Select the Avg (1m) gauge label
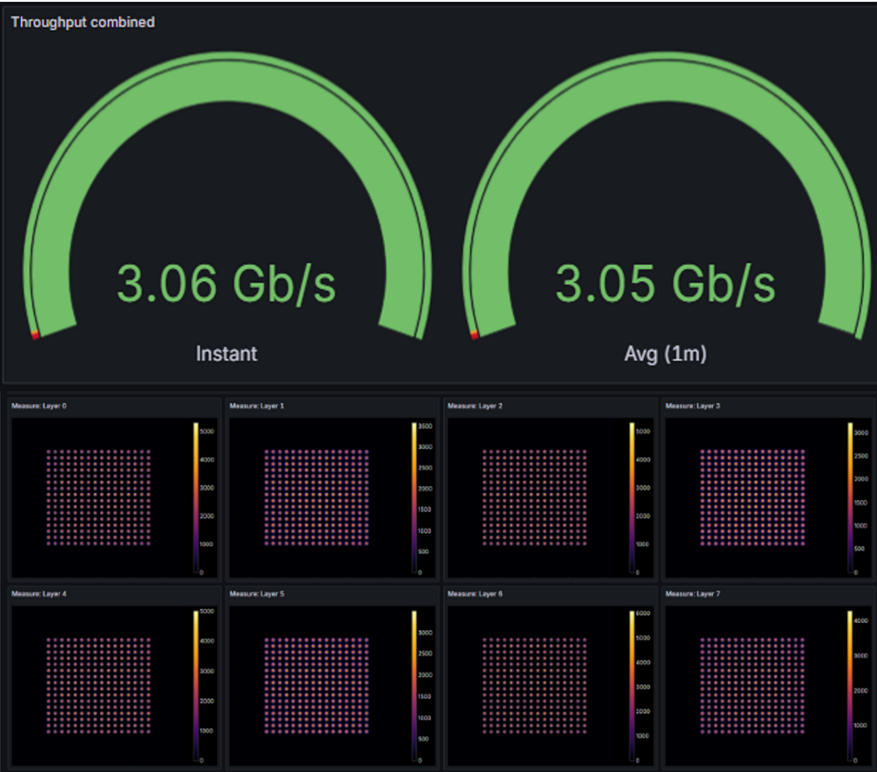Viewport: 877px width, 772px height. 665,353
